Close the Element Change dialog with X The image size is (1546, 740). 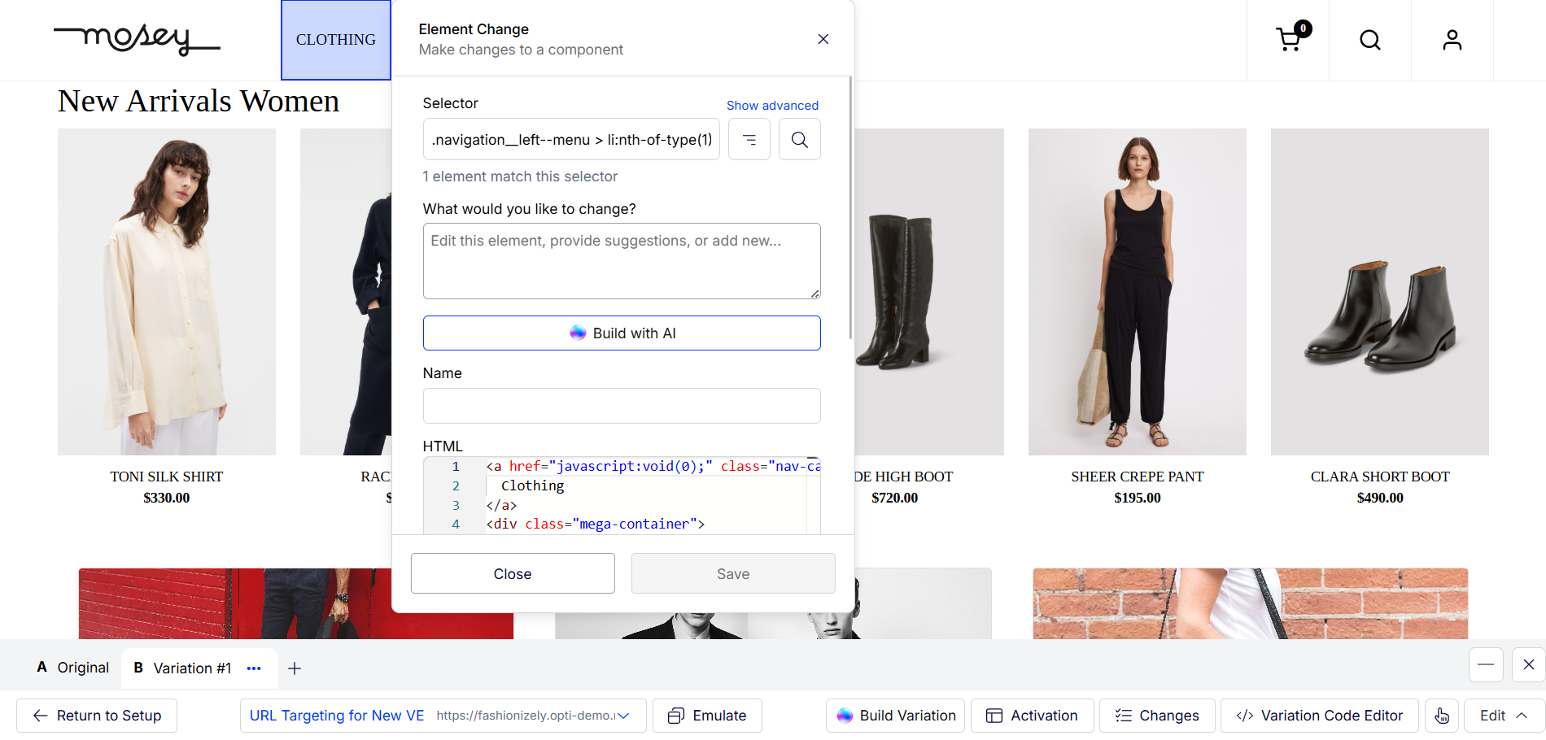[x=823, y=39]
